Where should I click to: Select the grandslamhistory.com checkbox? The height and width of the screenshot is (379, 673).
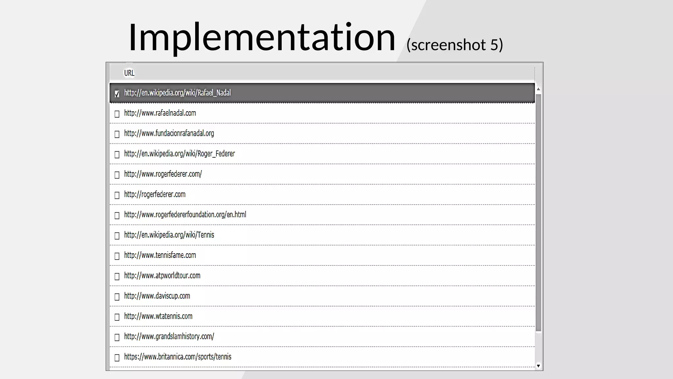click(117, 338)
